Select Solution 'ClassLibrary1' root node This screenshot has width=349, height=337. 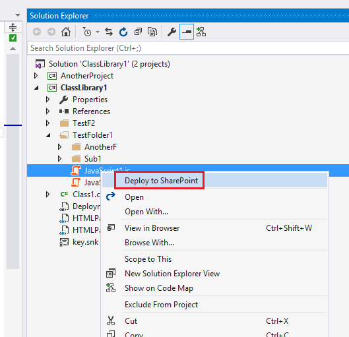(110, 64)
